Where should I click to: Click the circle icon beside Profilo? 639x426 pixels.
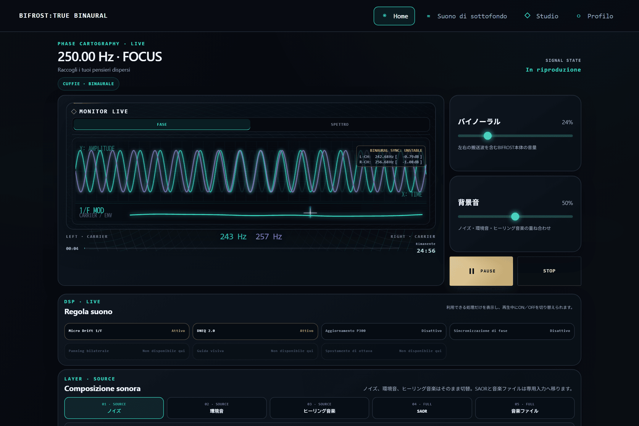pyautogui.click(x=579, y=16)
